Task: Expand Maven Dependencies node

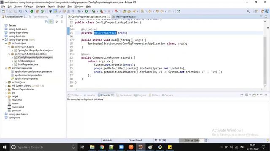Action: point(6,89)
